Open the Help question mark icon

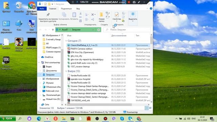coord(151,8)
